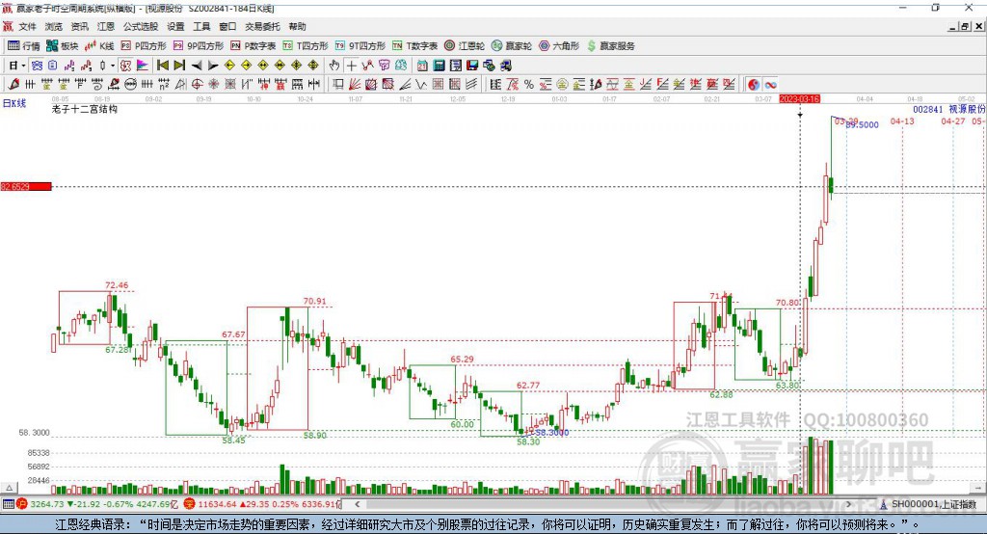Select the zigzag wave line tool
This screenshot has width=987, height=534.
point(421,85)
